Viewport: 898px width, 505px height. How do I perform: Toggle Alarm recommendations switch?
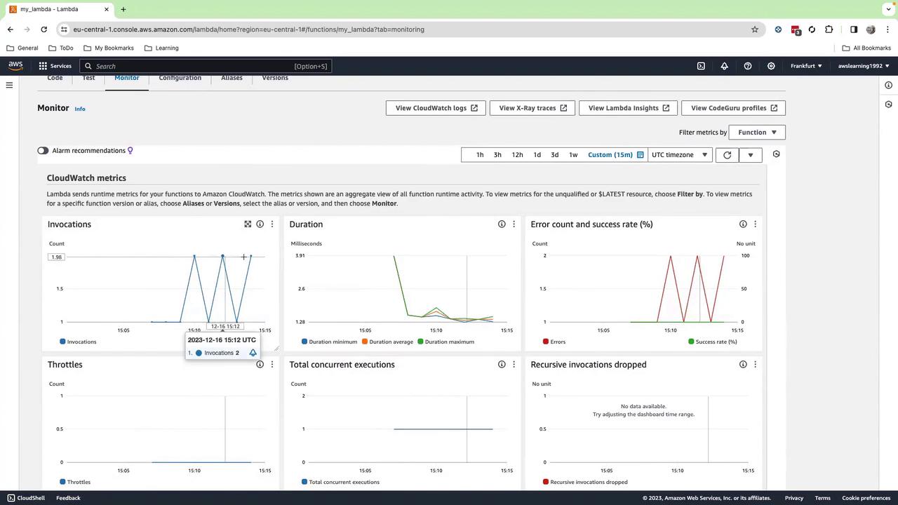click(43, 151)
